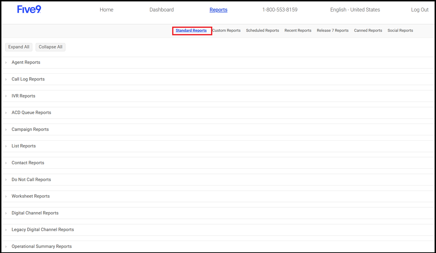Click the Contact Reports label
Screen dimensions: 436x253
click(x=28, y=163)
